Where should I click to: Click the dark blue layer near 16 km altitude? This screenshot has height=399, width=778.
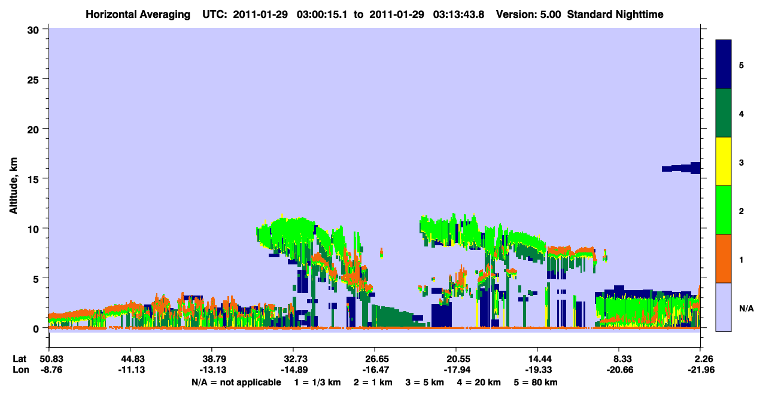coord(682,168)
